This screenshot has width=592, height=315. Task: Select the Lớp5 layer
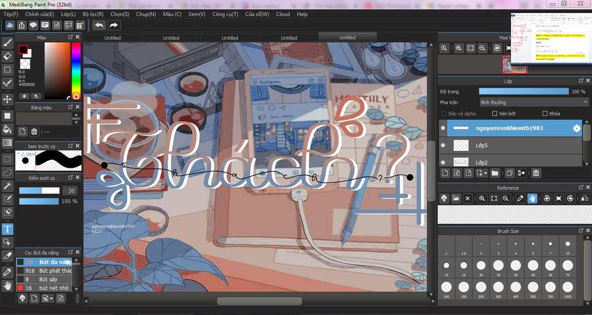511,145
